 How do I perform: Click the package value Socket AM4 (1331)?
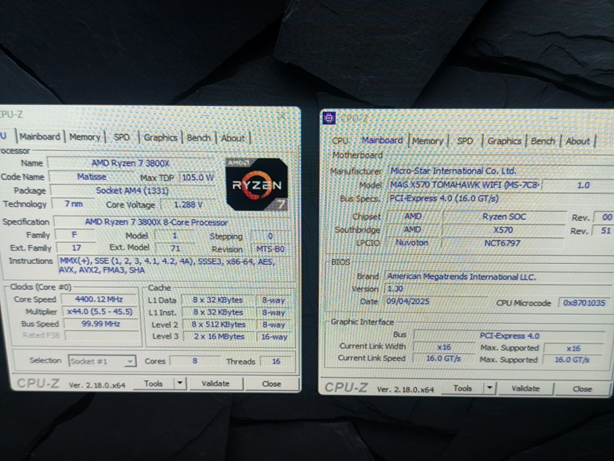tap(132, 190)
